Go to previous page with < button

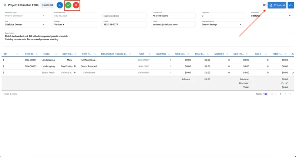[276, 94]
